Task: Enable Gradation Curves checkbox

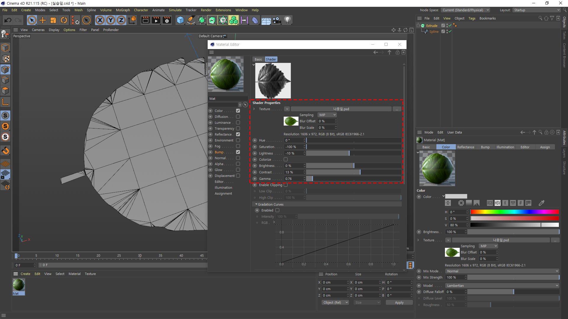Action: tap(277, 210)
